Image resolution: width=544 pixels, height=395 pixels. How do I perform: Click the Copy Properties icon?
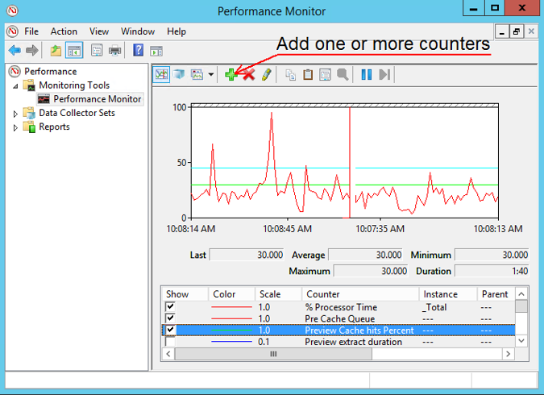tap(290, 74)
